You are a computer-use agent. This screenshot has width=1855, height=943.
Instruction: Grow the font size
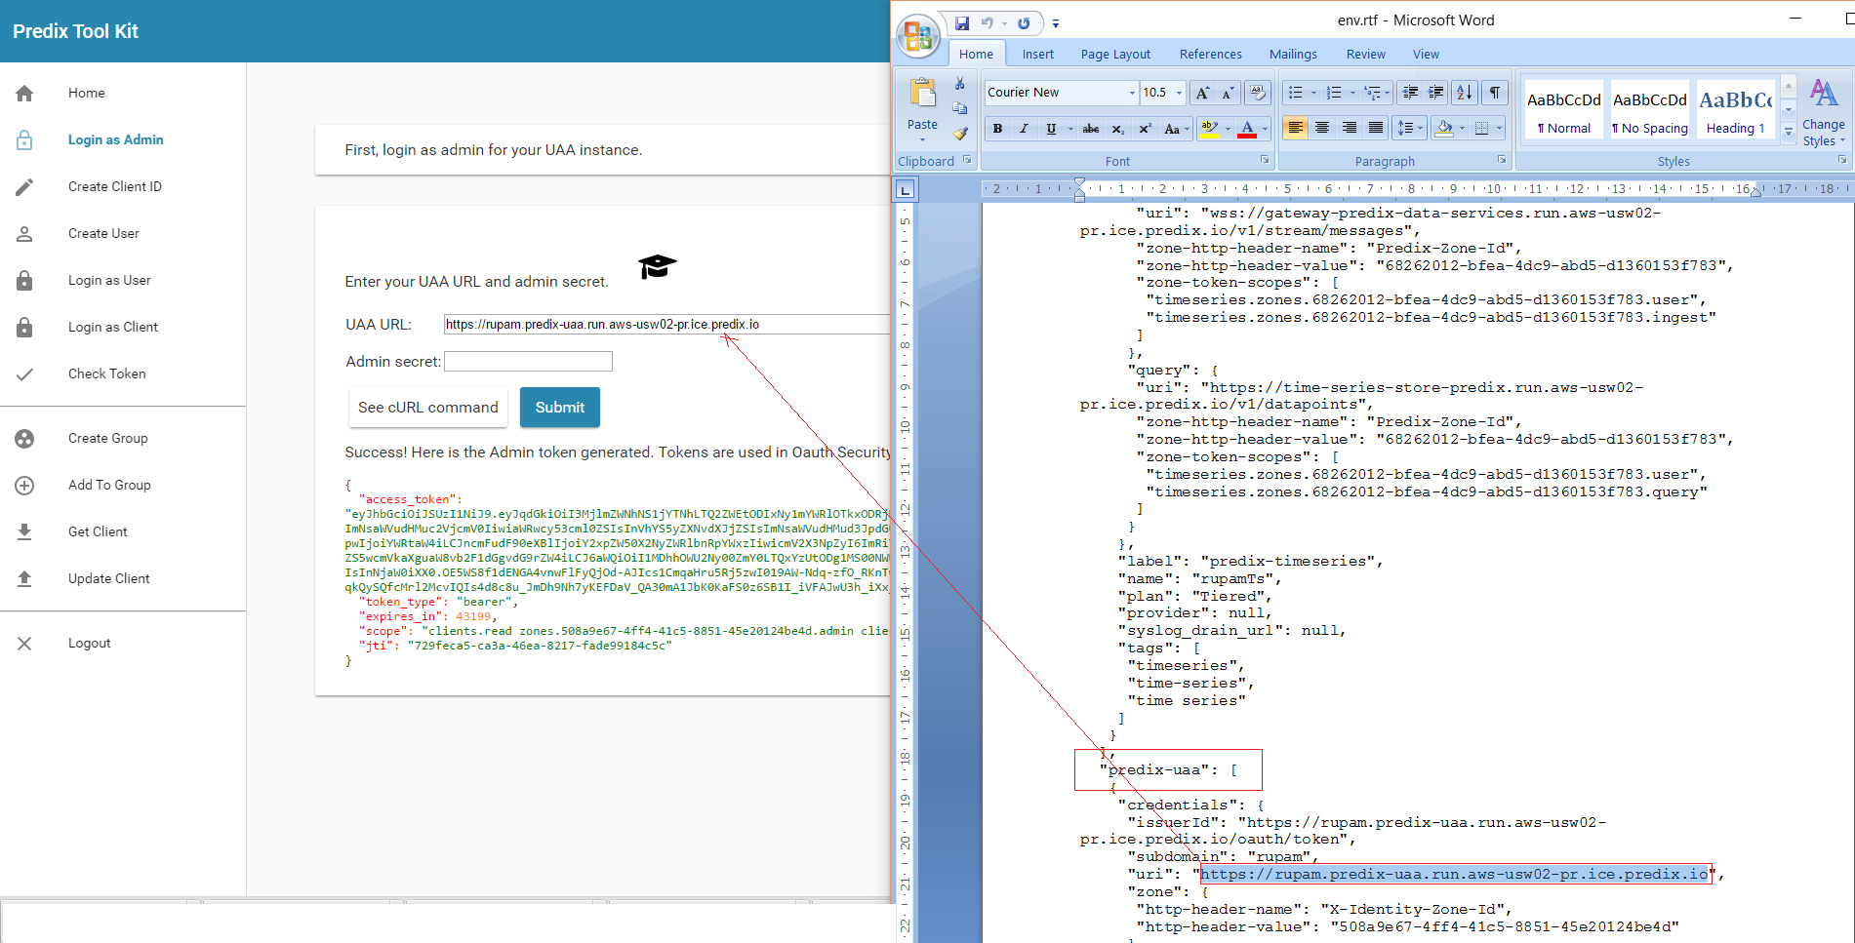1203,93
